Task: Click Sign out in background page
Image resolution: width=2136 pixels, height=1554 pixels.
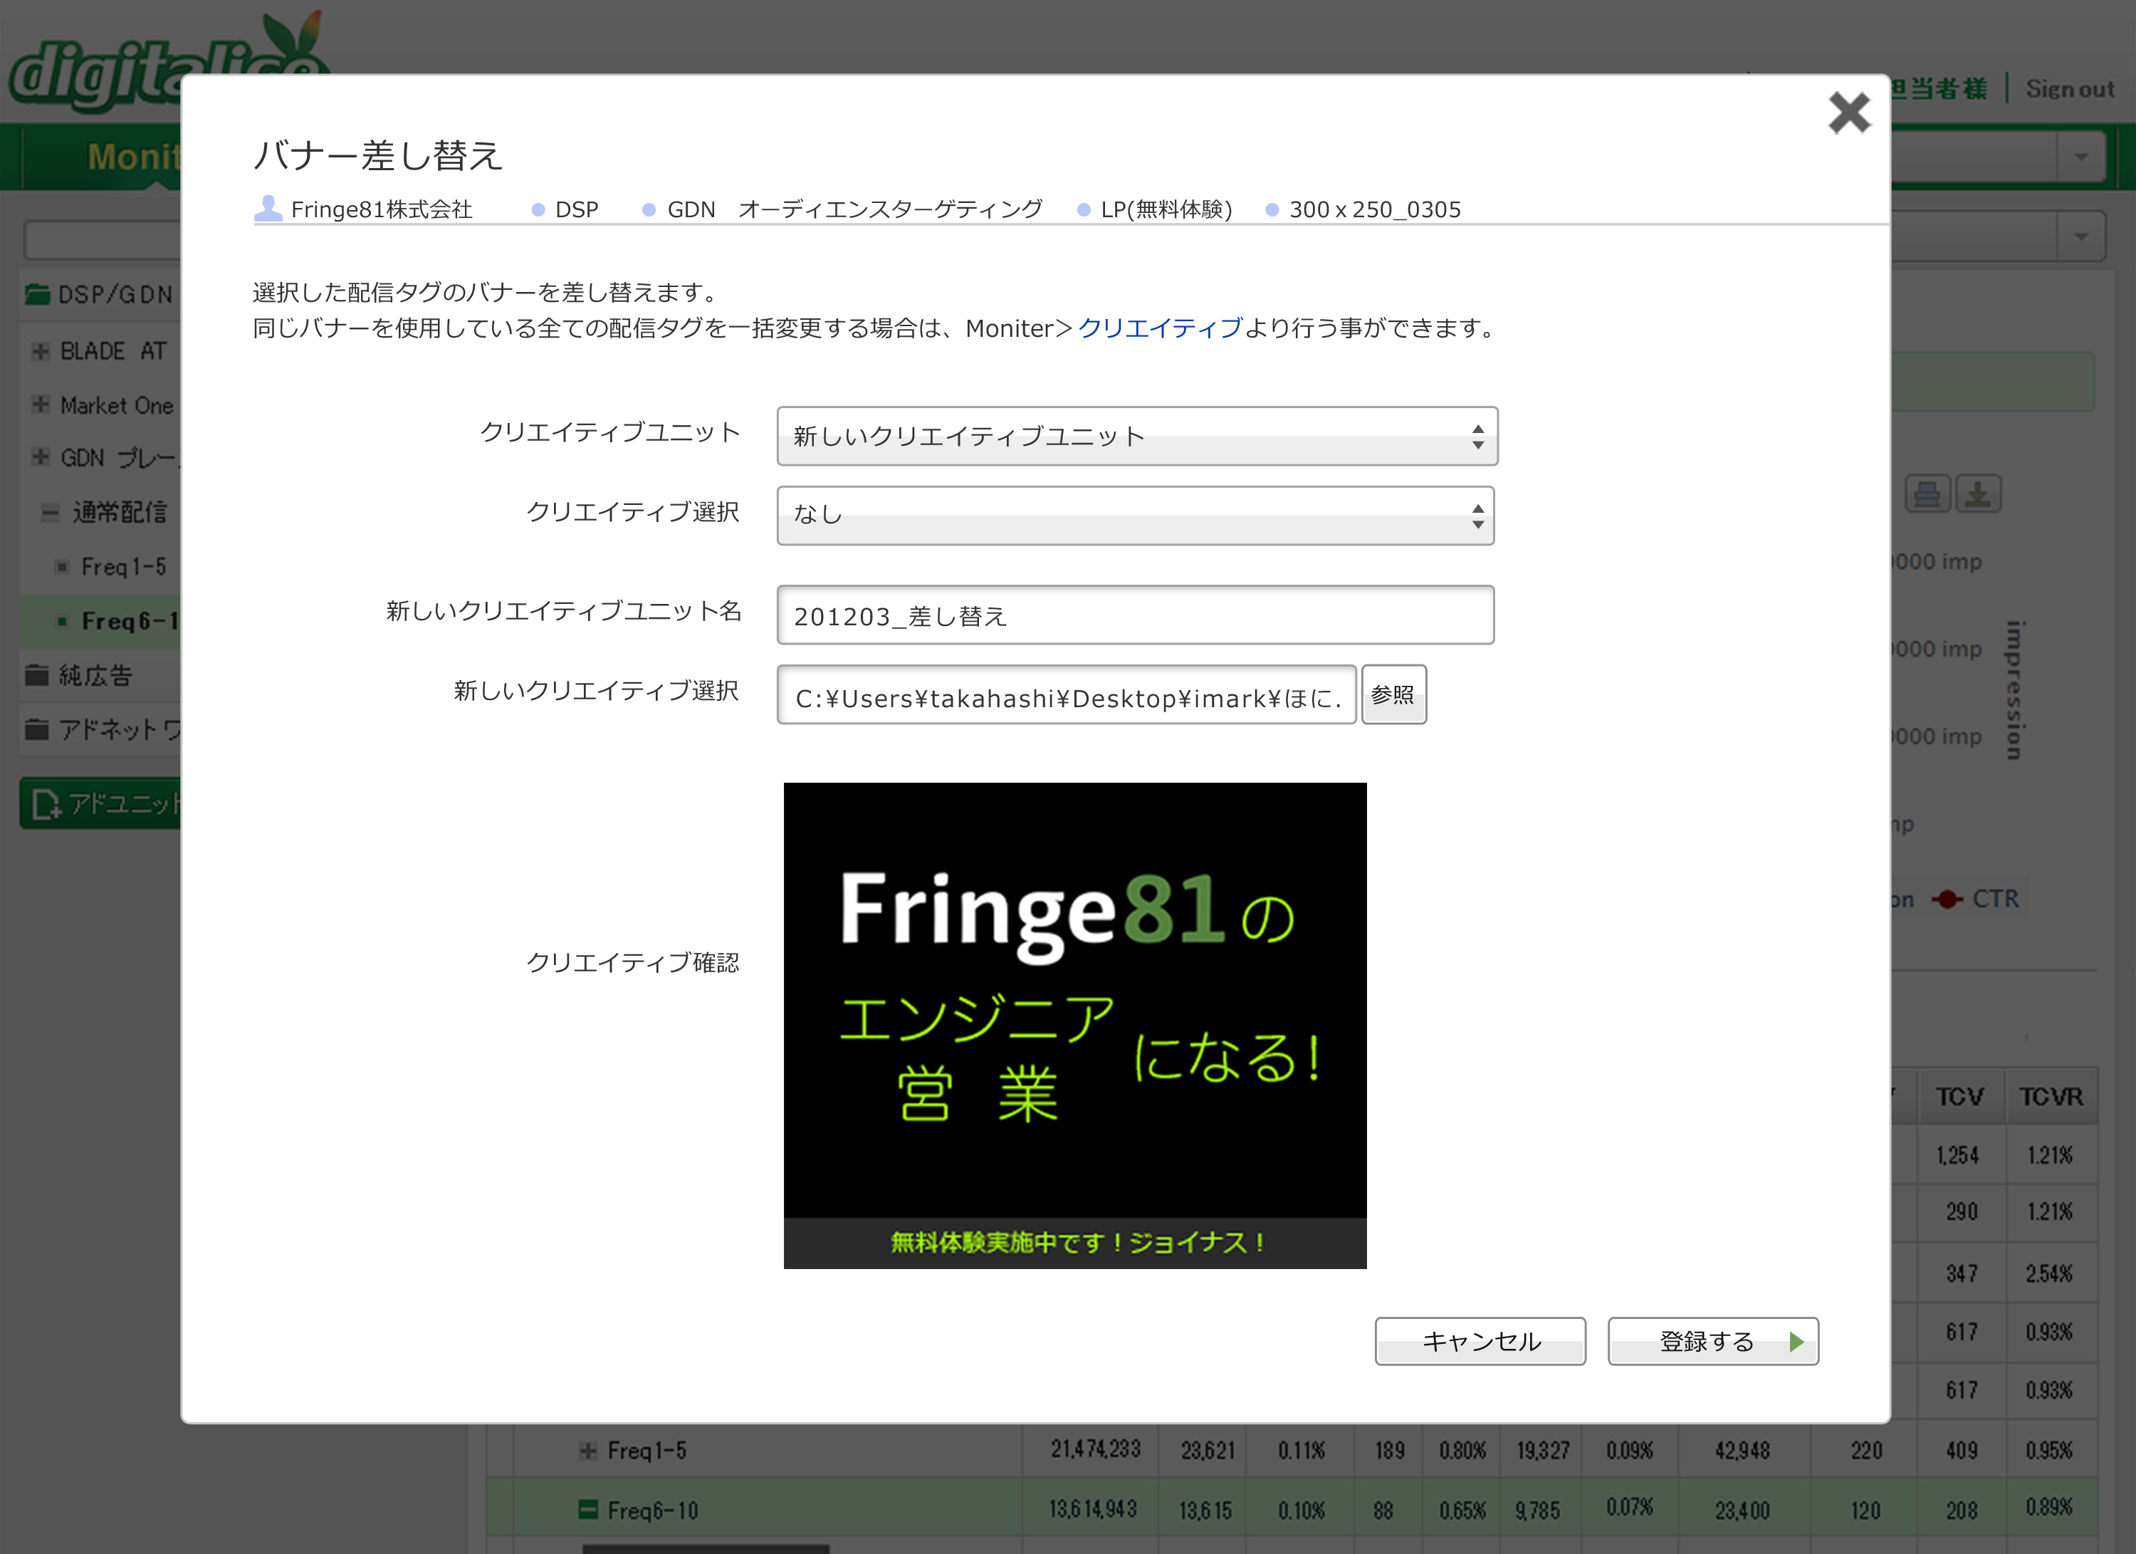Action: pos(2069,90)
